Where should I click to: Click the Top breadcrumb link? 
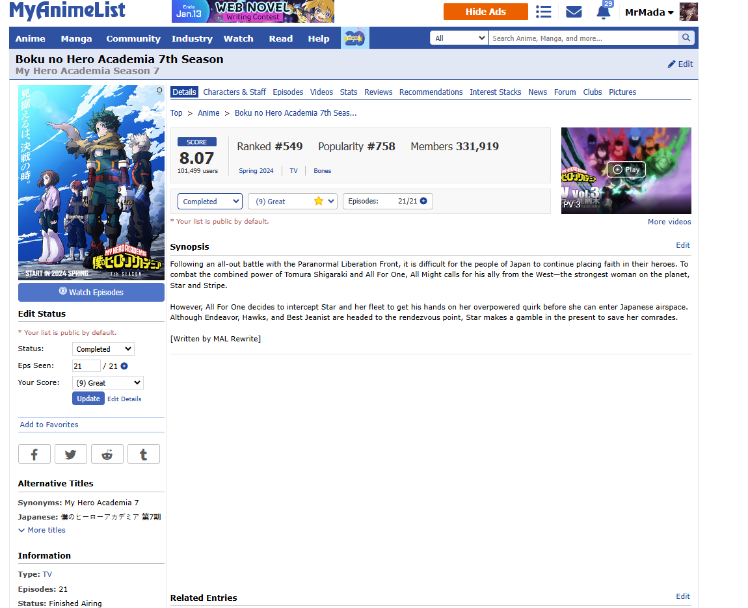coord(176,113)
